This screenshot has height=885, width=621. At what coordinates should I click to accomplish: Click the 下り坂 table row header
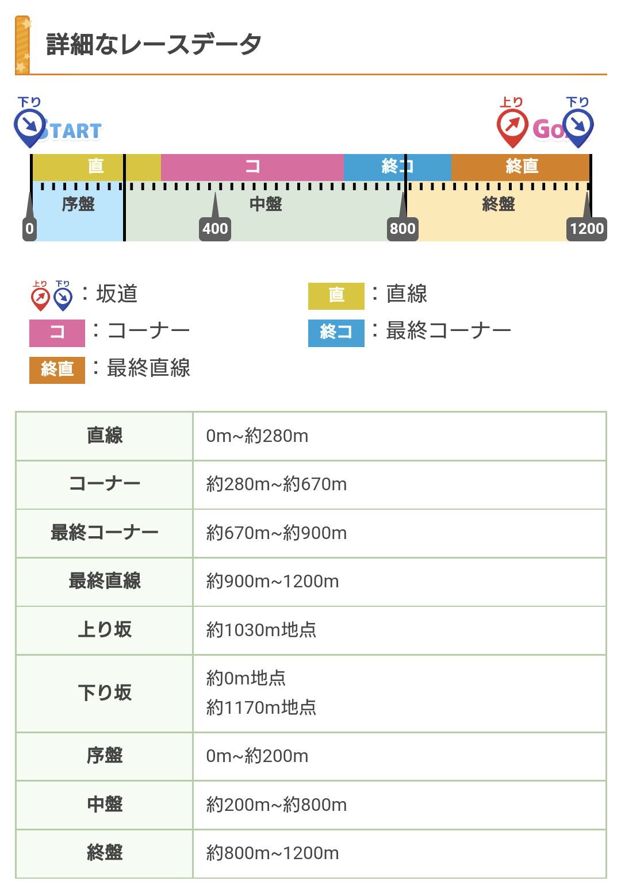pyautogui.click(x=105, y=694)
